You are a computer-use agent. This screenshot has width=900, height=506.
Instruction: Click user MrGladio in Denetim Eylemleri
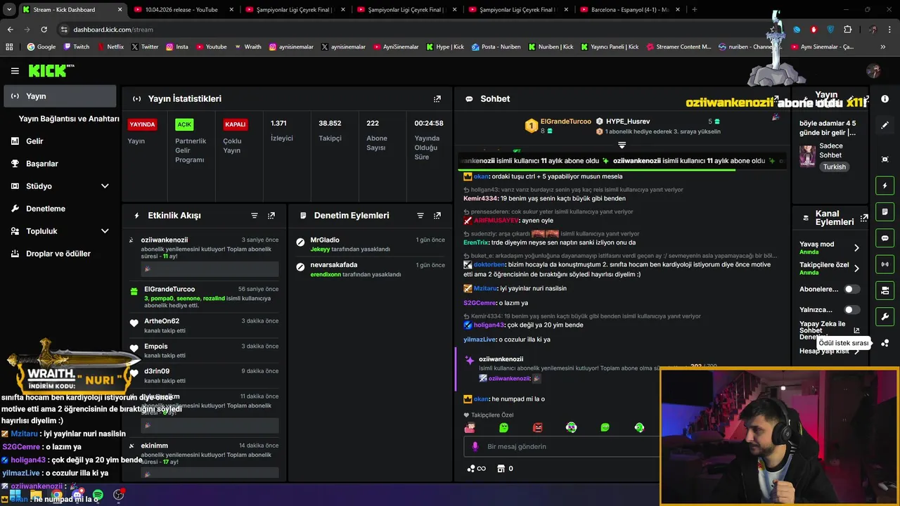pyautogui.click(x=325, y=240)
